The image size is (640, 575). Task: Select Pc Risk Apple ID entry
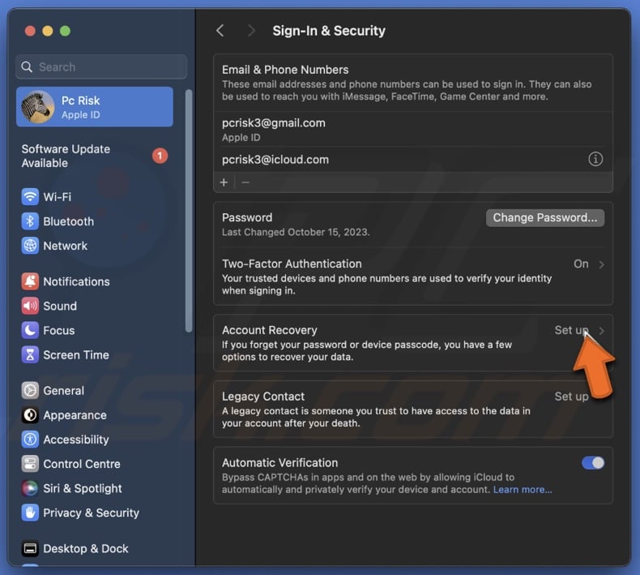pos(94,107)
